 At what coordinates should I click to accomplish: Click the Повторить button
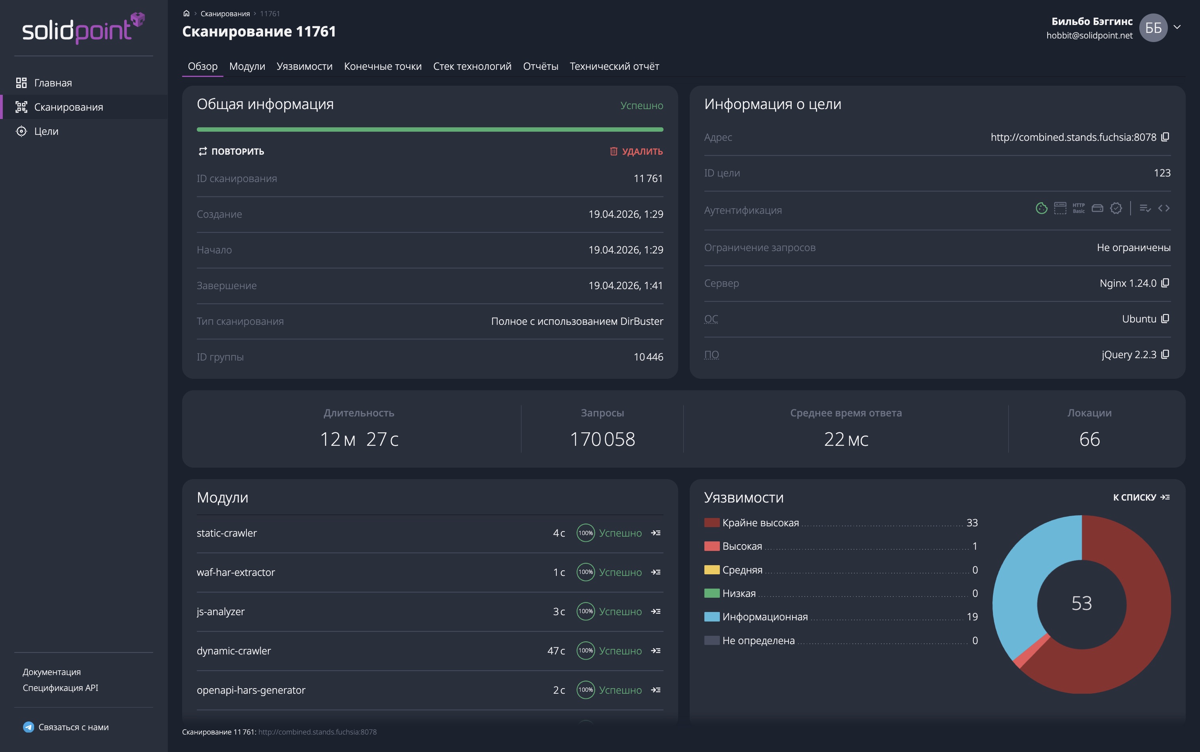pos(231,151)
